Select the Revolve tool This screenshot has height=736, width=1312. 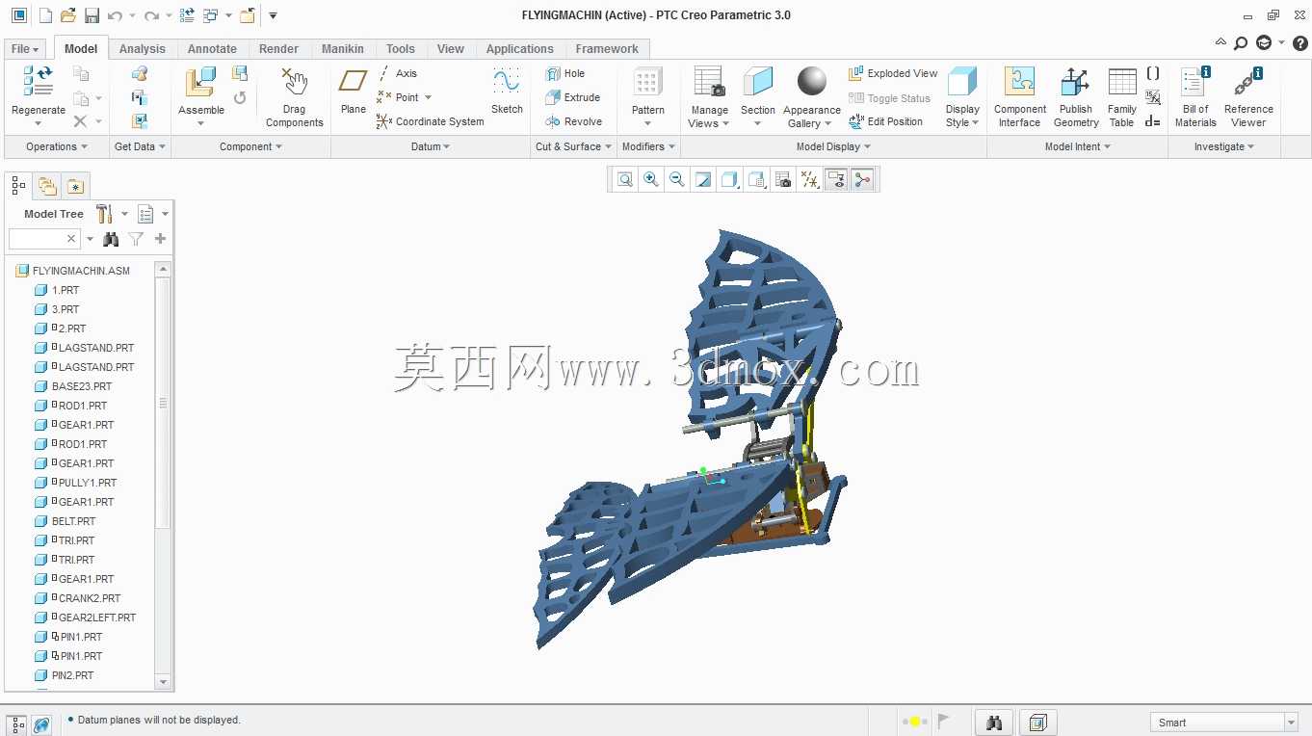(x=573, y=121)
